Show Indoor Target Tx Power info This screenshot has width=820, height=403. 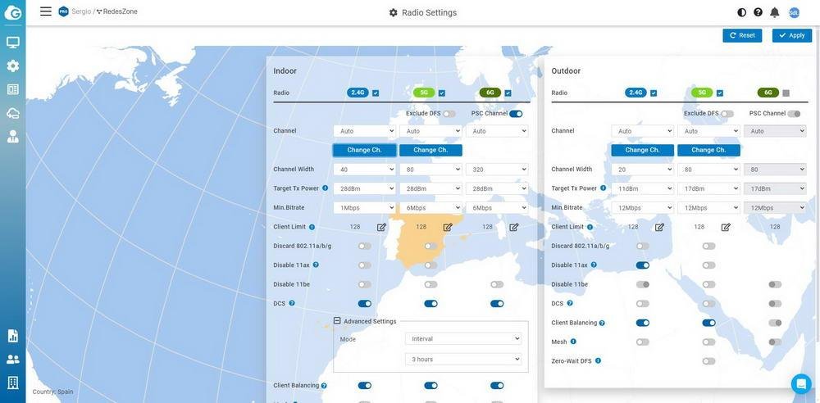pyautogui.click(x=326, y=188)
